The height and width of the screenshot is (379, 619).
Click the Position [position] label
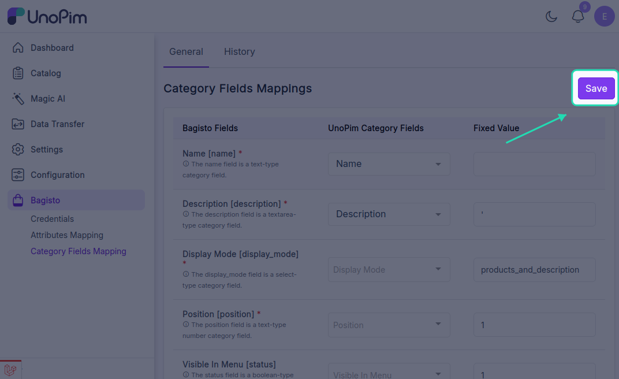[x=218, y=314]
